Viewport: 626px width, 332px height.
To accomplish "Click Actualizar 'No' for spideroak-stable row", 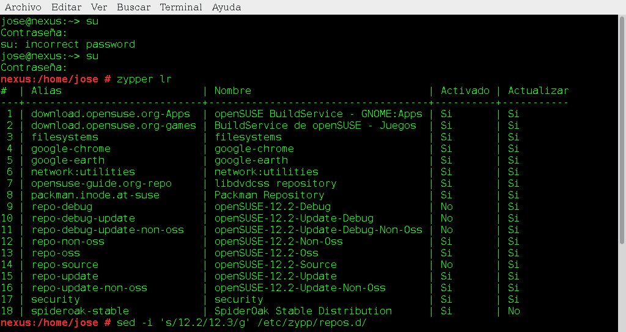I will click(514, 311).
